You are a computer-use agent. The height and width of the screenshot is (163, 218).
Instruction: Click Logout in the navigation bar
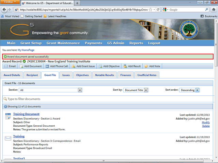point(154,43)
